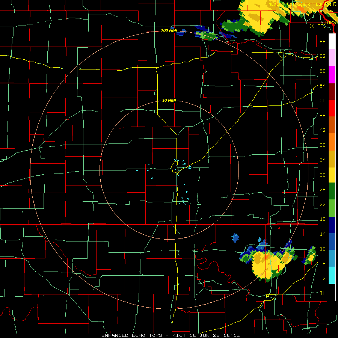Click legend value "14"

[323, 234]
